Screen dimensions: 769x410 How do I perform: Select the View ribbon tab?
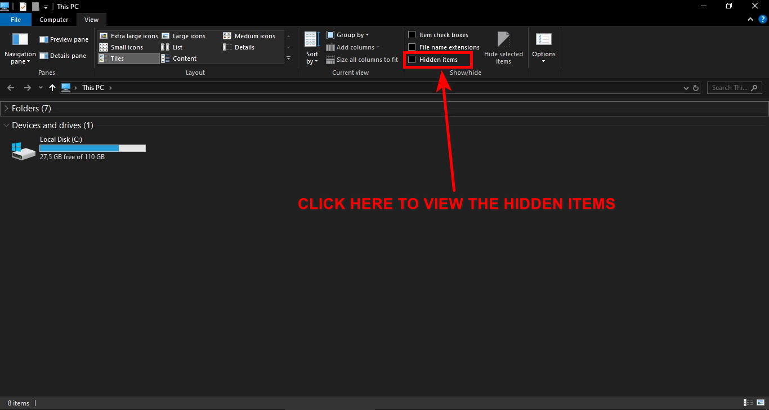[91, 20]
